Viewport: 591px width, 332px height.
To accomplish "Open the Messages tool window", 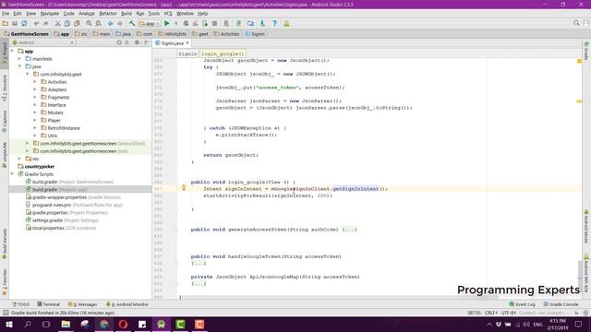I will 82,304.
